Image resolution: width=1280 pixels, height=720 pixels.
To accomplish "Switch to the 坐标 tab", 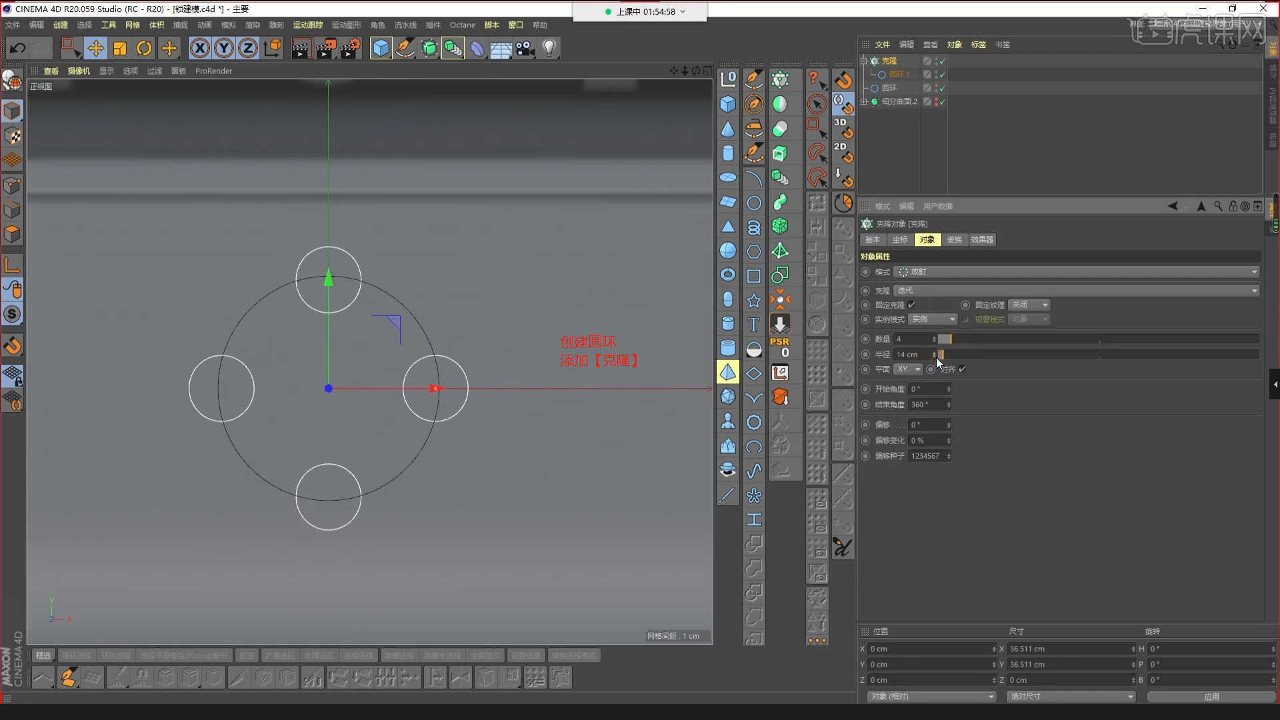I will tap(900, 239).
